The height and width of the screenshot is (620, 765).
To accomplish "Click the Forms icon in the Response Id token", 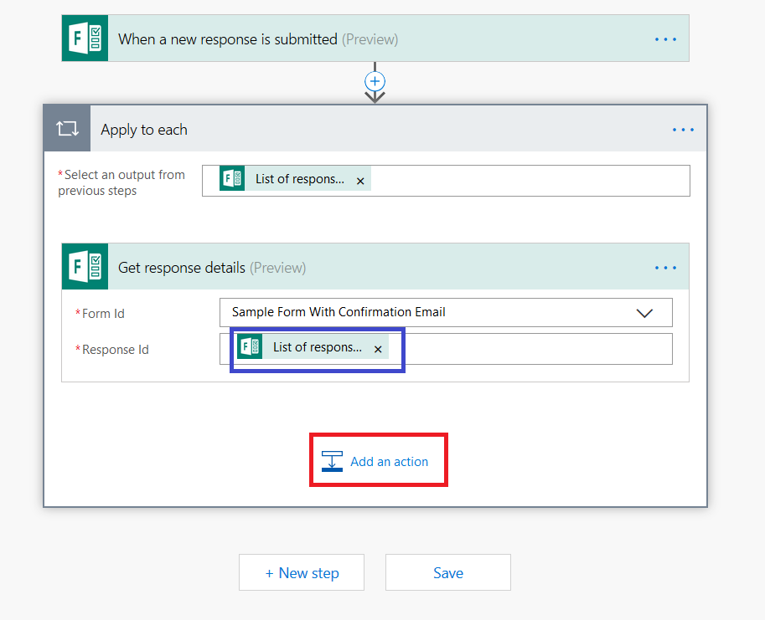I will point(250,347).
